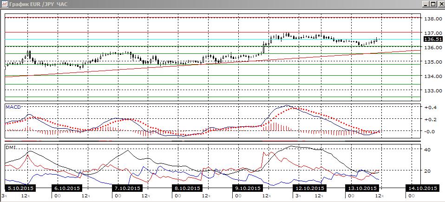Click the window title График EUR/JPY ЧАС
The width and height of the screenshot is (445, 202).
click(38, 4)
